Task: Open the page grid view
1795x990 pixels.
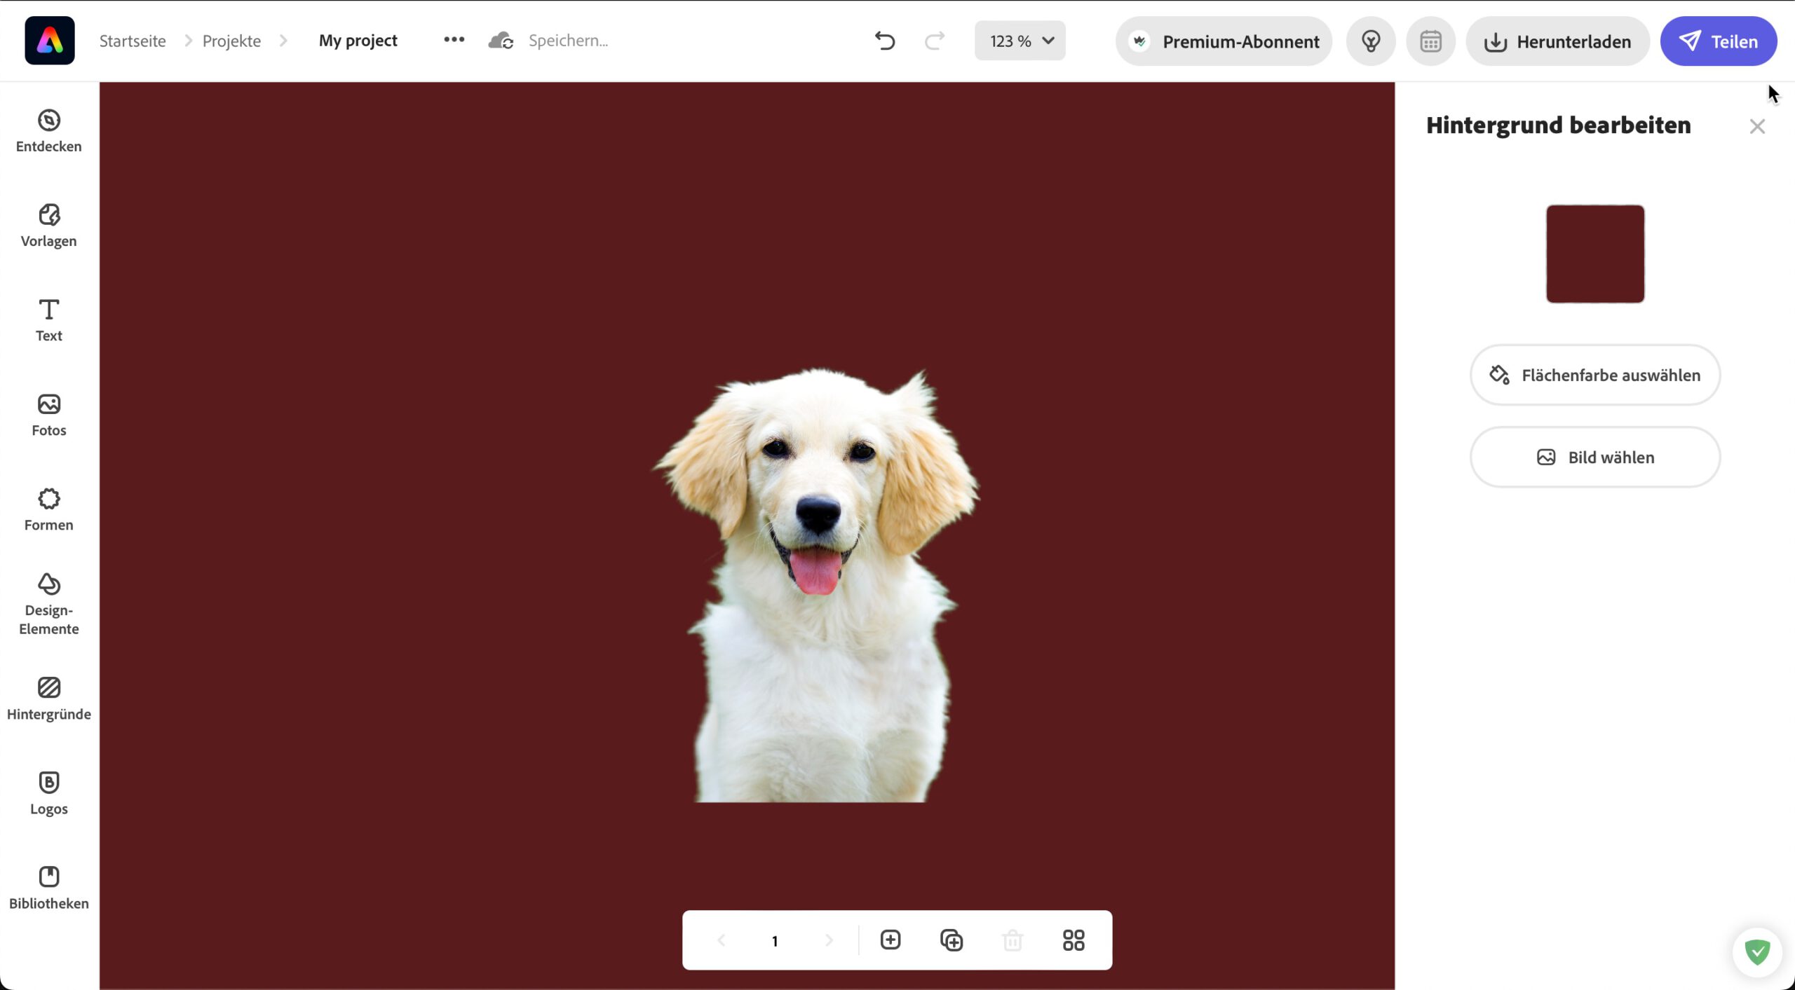Action: coord(1073,940)
